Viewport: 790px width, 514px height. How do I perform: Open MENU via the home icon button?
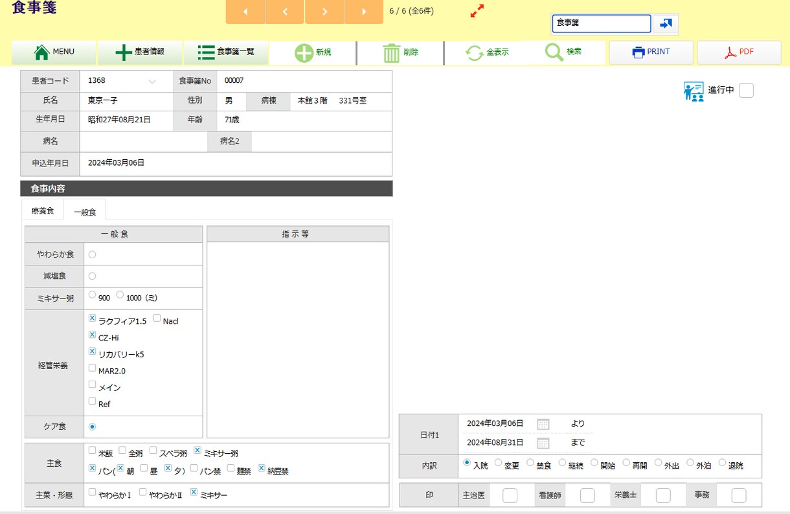(x=54, y=52)
